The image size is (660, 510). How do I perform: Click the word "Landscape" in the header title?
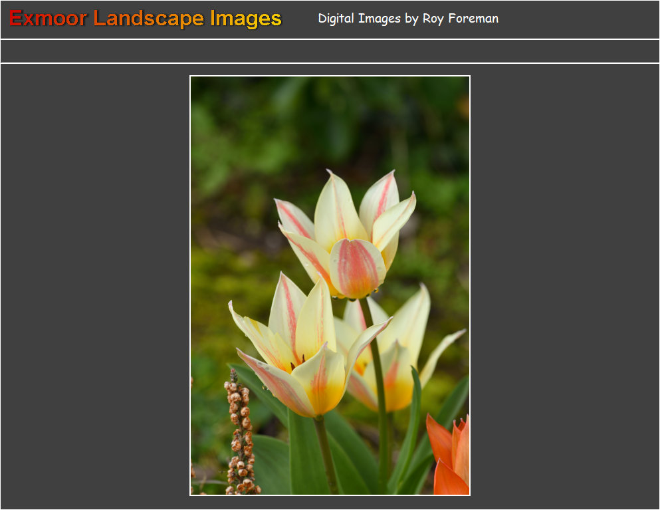(x=149, y=19)
